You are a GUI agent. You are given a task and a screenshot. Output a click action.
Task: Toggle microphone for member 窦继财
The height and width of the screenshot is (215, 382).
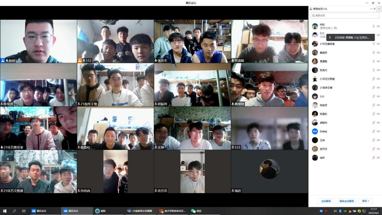(x=374, y=52)
